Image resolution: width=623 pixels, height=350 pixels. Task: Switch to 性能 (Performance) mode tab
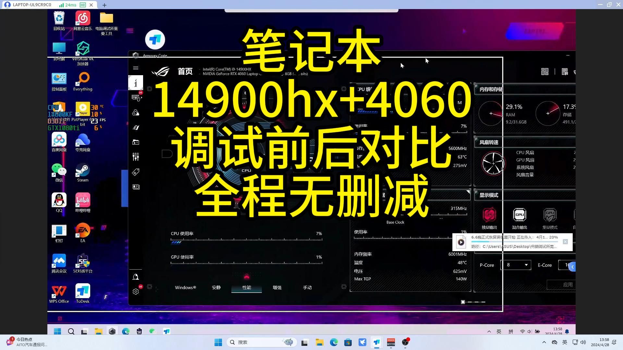pos(247,287)
